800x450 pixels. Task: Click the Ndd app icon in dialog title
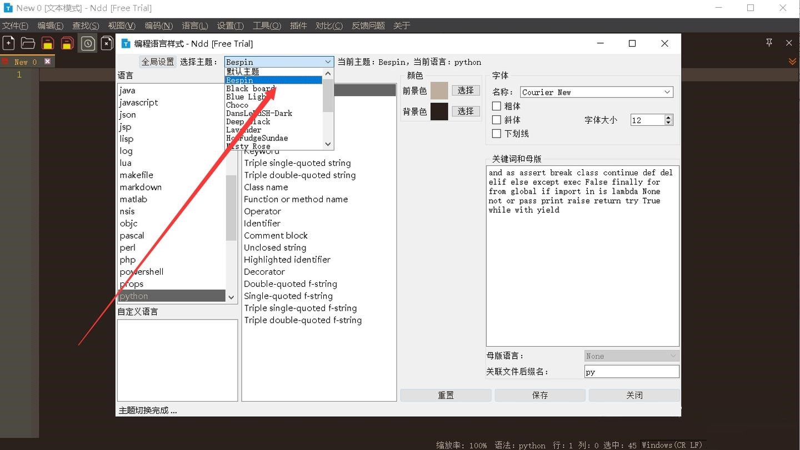(x=126, y=43)
